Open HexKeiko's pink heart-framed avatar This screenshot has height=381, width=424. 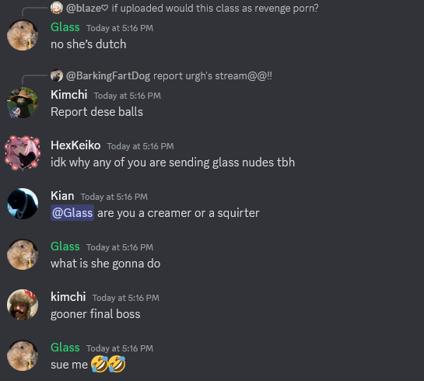[23, 153]
